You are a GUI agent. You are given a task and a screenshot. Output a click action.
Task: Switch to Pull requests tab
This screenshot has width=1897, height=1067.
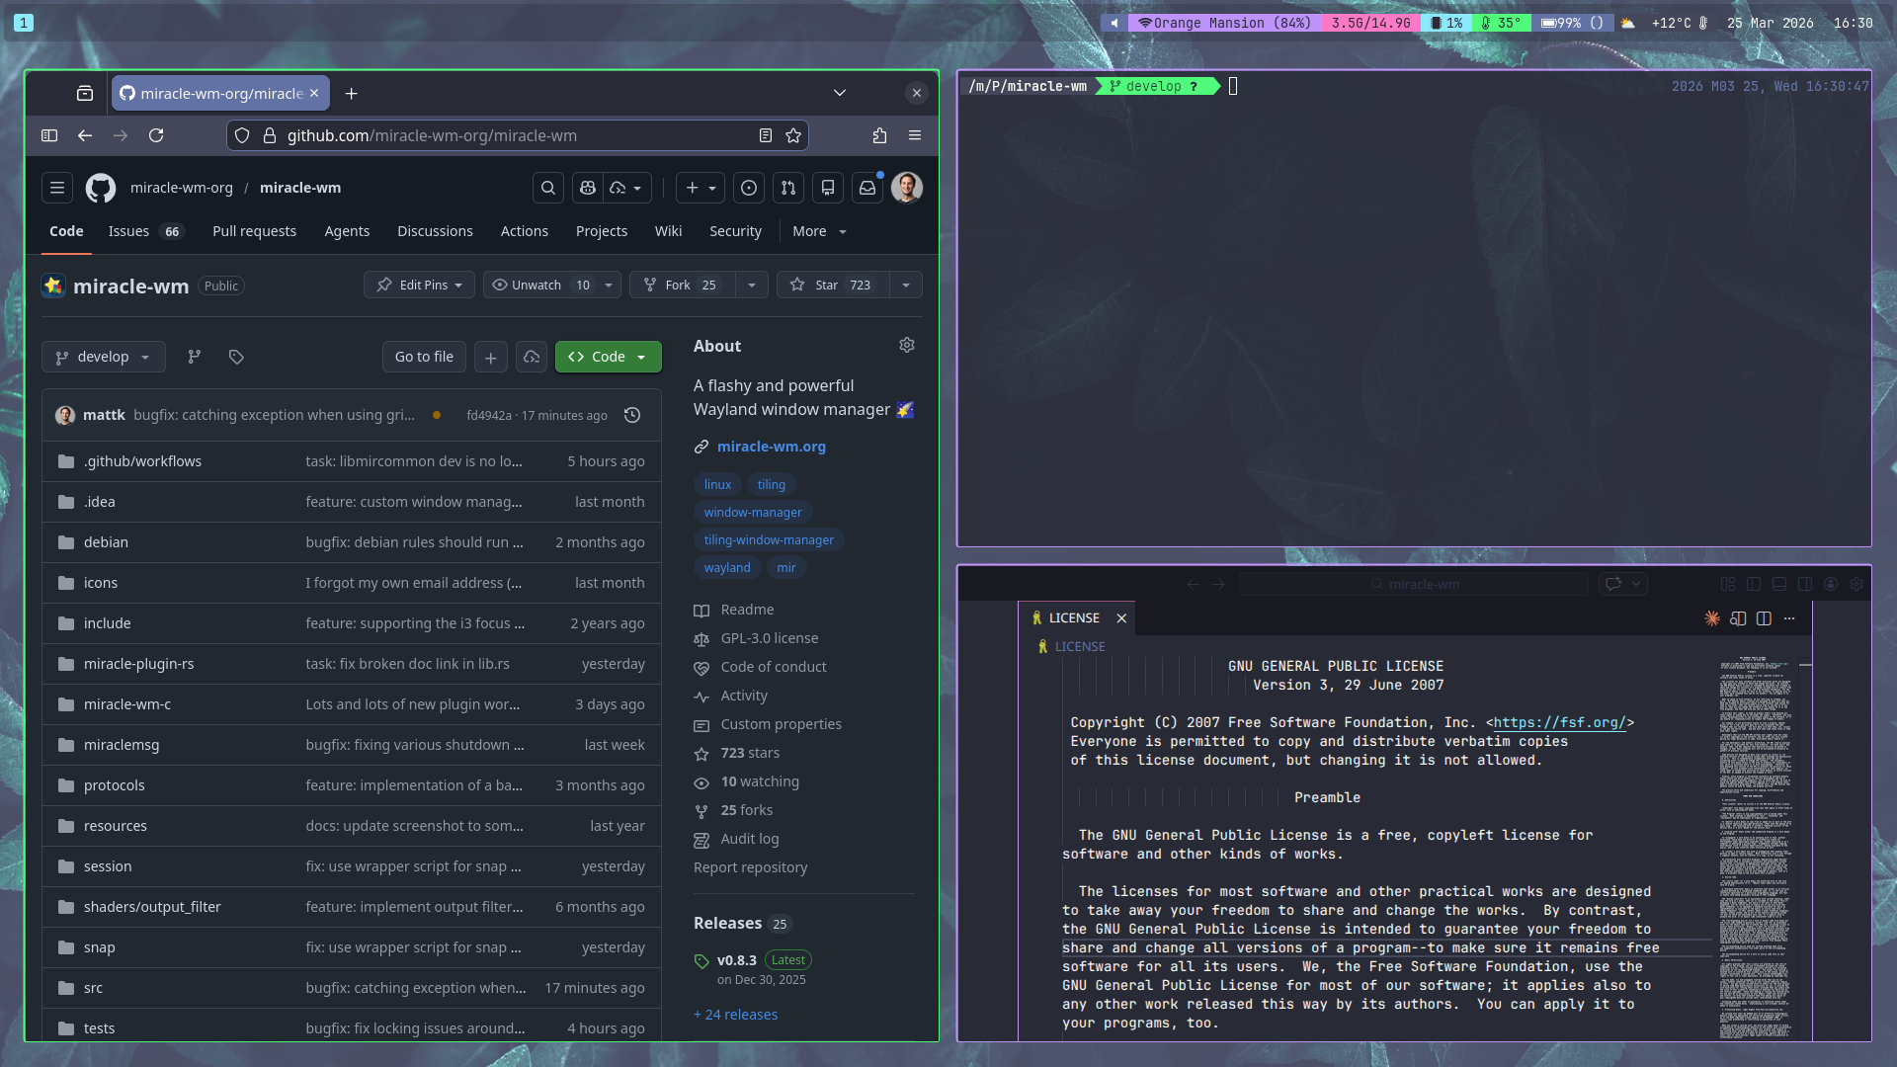pos(254,231)
